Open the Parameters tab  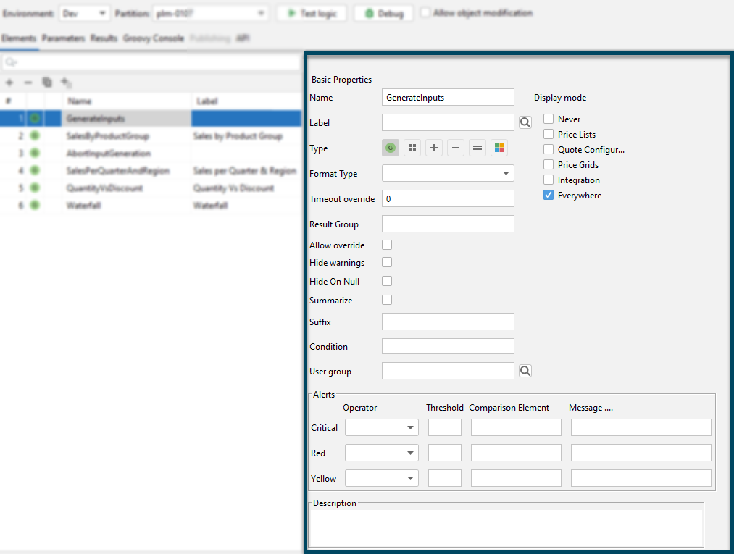[x=63, y=38]
